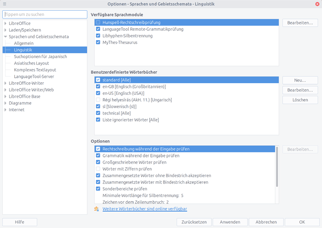Disable Grammatik während der Eingabe prüfen
The height and width of the screenshot is (228, 322).
pos(98,156)
